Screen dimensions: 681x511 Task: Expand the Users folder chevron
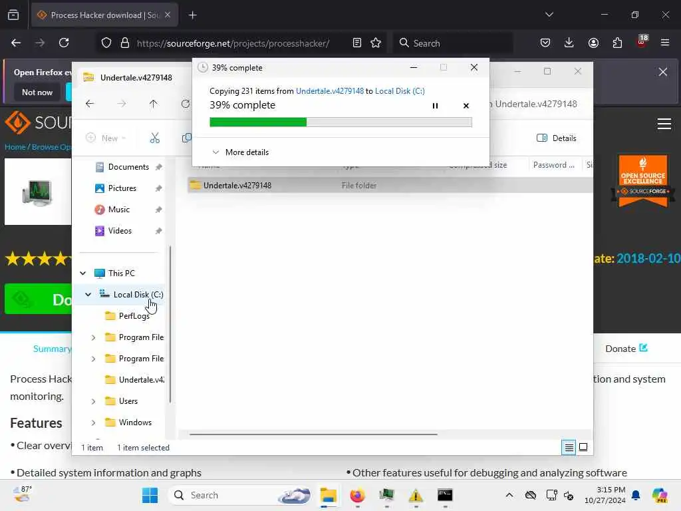(93, 401)
